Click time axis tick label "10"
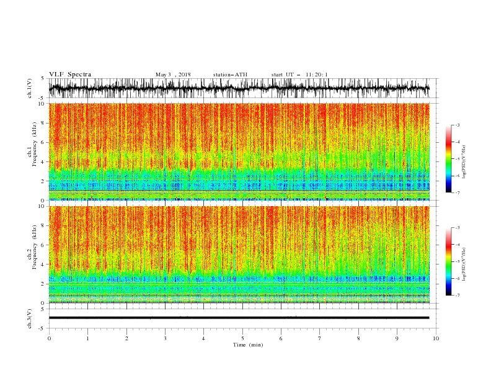Image resolution: width=491 pixels, height=380 pixels. click(x=436, y=338)
